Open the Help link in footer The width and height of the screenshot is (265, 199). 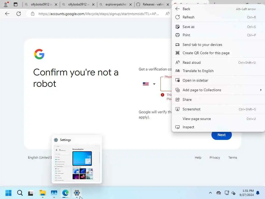198,158
